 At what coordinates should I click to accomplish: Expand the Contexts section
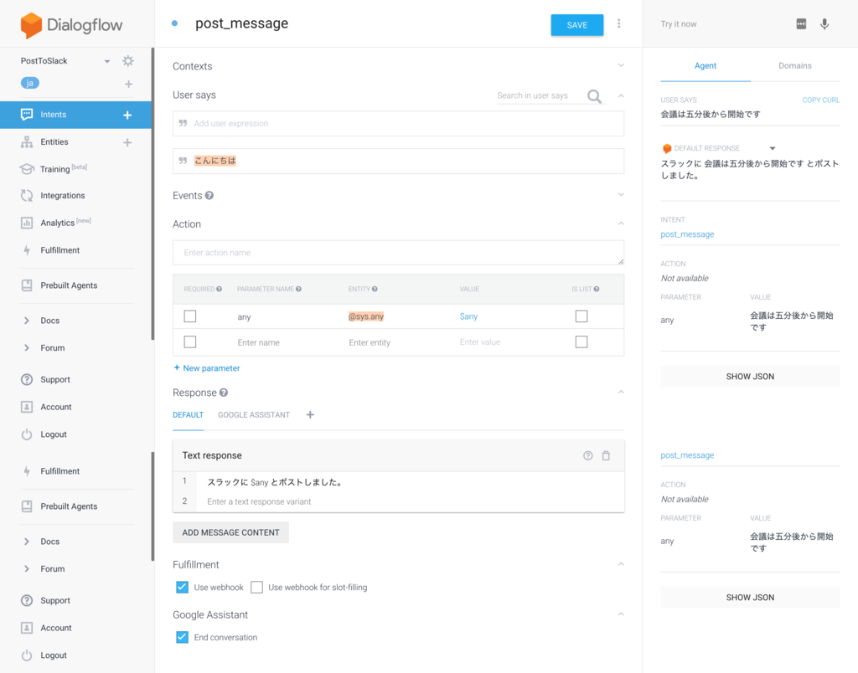(x=621, y=65)
